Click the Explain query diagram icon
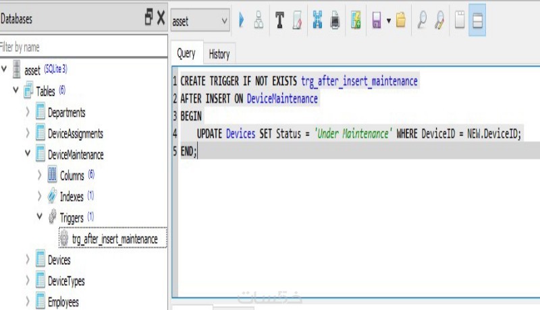Viewport: 540px width, 310px height. [259, 20]
